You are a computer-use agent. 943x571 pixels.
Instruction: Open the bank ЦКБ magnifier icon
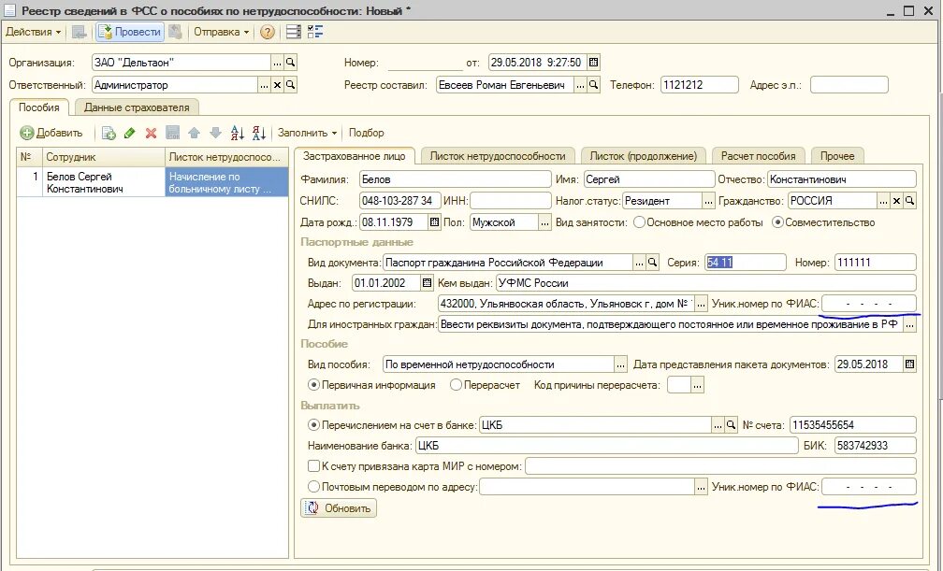pos(731,425)
